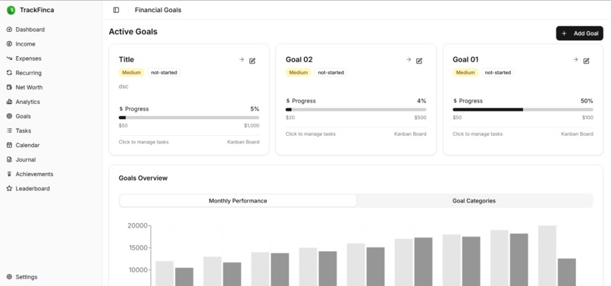Edit Goal 02 with pencil icon
This screenshot has width=611, height=286.
tap(419, 61)
